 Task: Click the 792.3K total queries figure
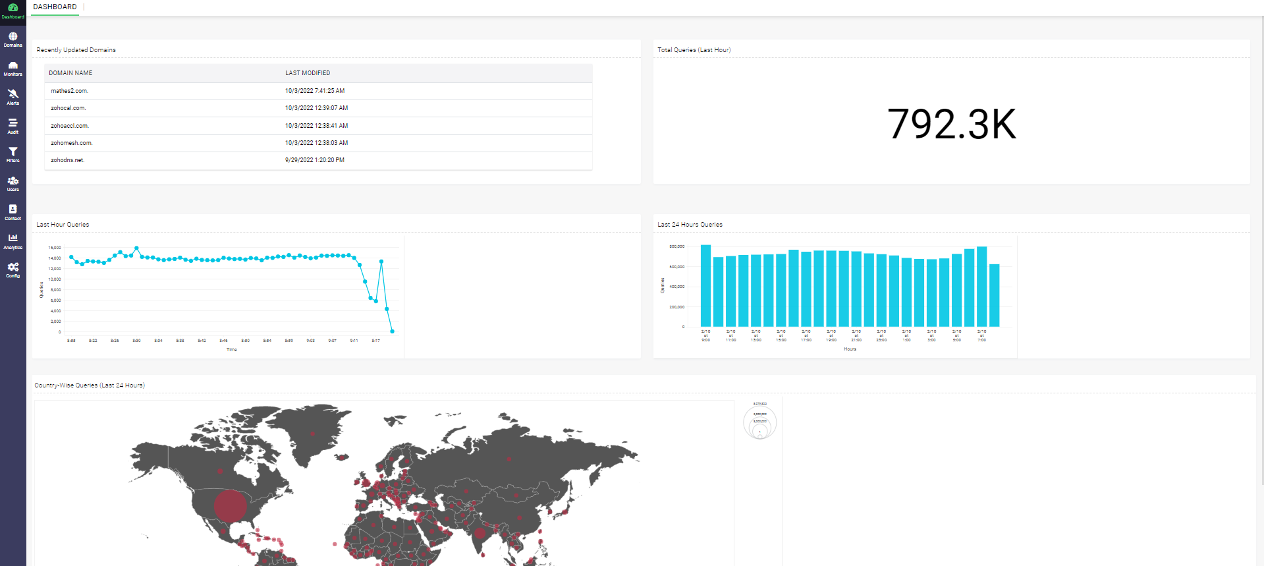click(951, 124)
